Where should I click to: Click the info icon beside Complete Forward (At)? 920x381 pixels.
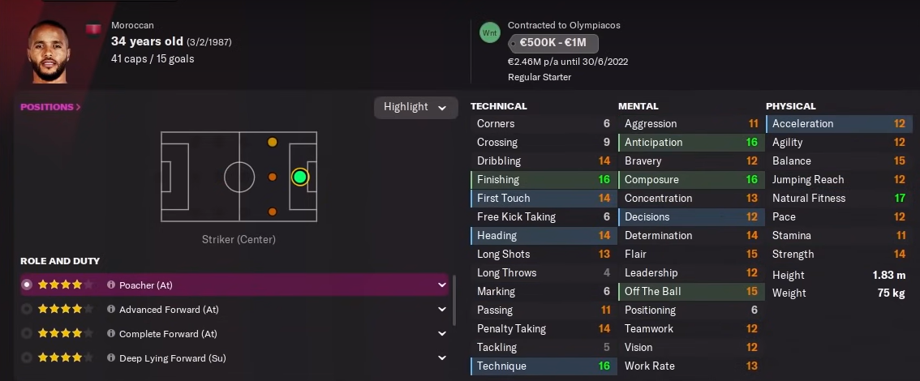111,334
